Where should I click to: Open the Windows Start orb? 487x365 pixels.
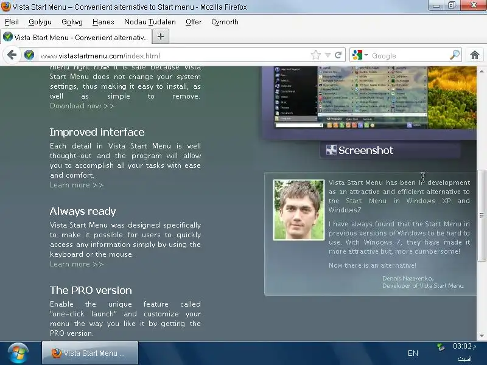pyautogui.click(x=18, y=353)
